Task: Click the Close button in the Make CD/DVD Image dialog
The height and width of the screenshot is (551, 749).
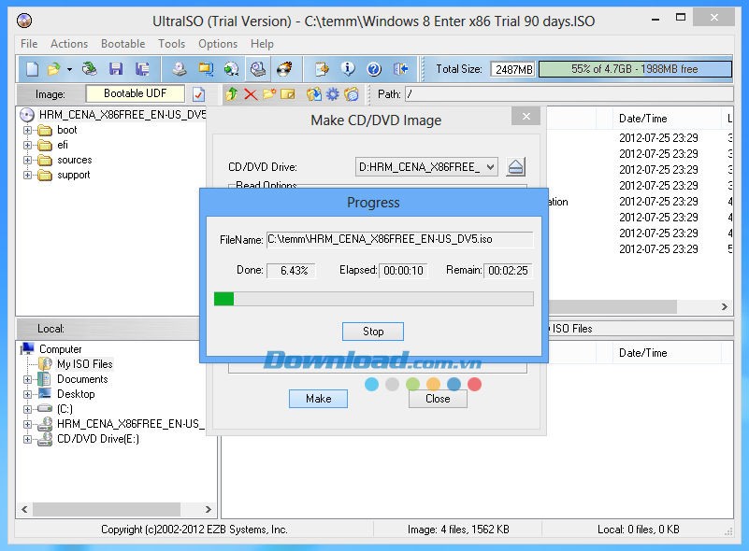Action: [x=437, y=399]
